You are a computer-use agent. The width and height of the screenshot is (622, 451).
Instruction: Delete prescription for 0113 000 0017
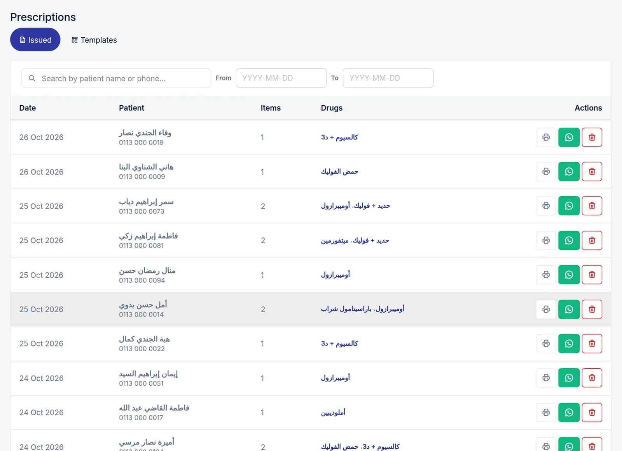click(592, 412)
